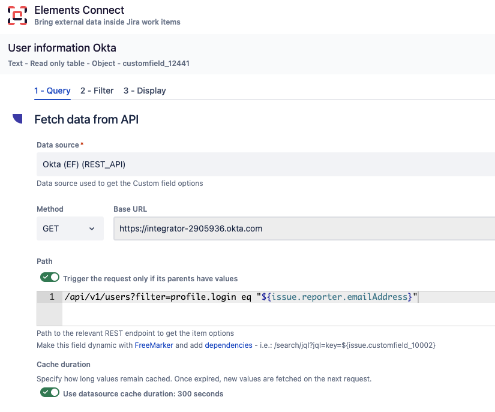Open the FreeMarker link
Viewport: 495px width, 412px height.
click(154, 345)
